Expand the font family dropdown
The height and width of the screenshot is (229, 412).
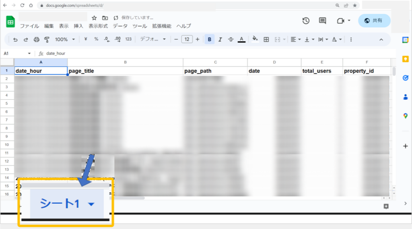[153, 40]
